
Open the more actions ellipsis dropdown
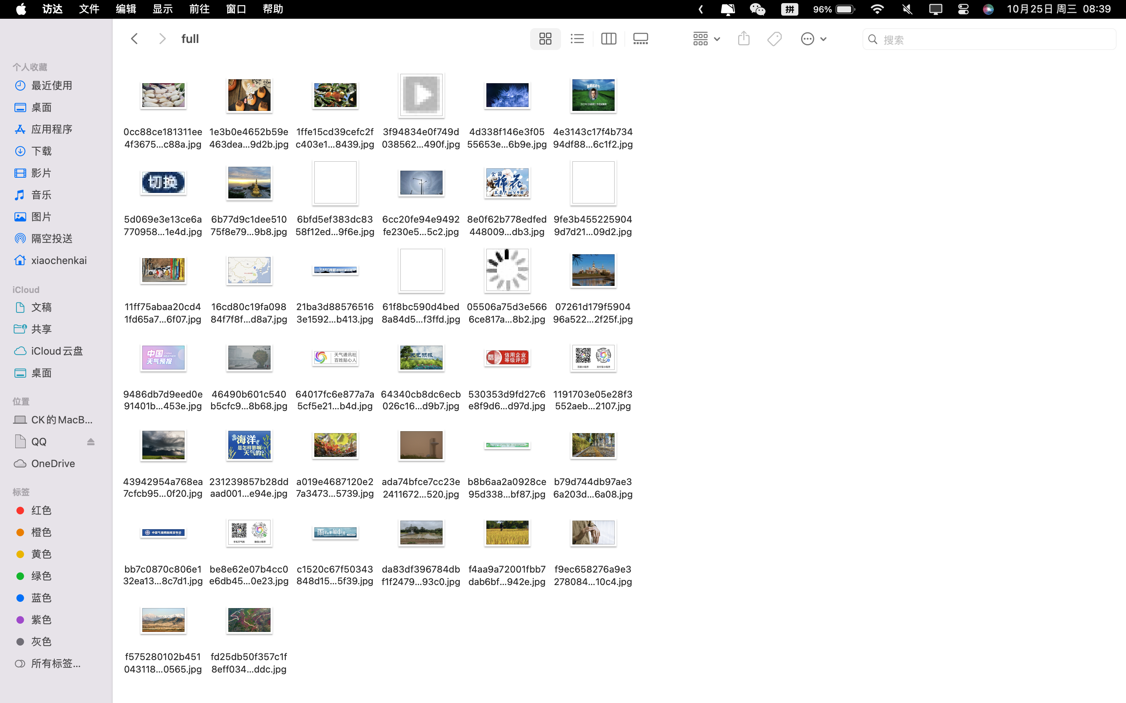pos(813,39)
